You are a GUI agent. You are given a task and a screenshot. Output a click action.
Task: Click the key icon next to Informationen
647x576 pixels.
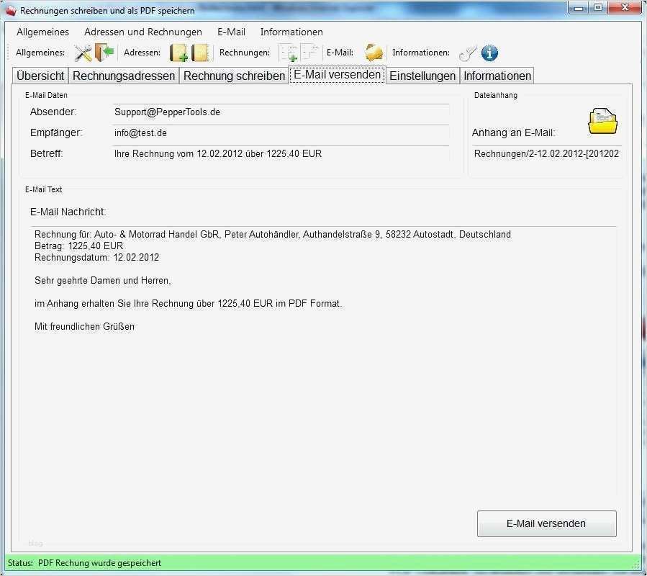click(469, 53)
